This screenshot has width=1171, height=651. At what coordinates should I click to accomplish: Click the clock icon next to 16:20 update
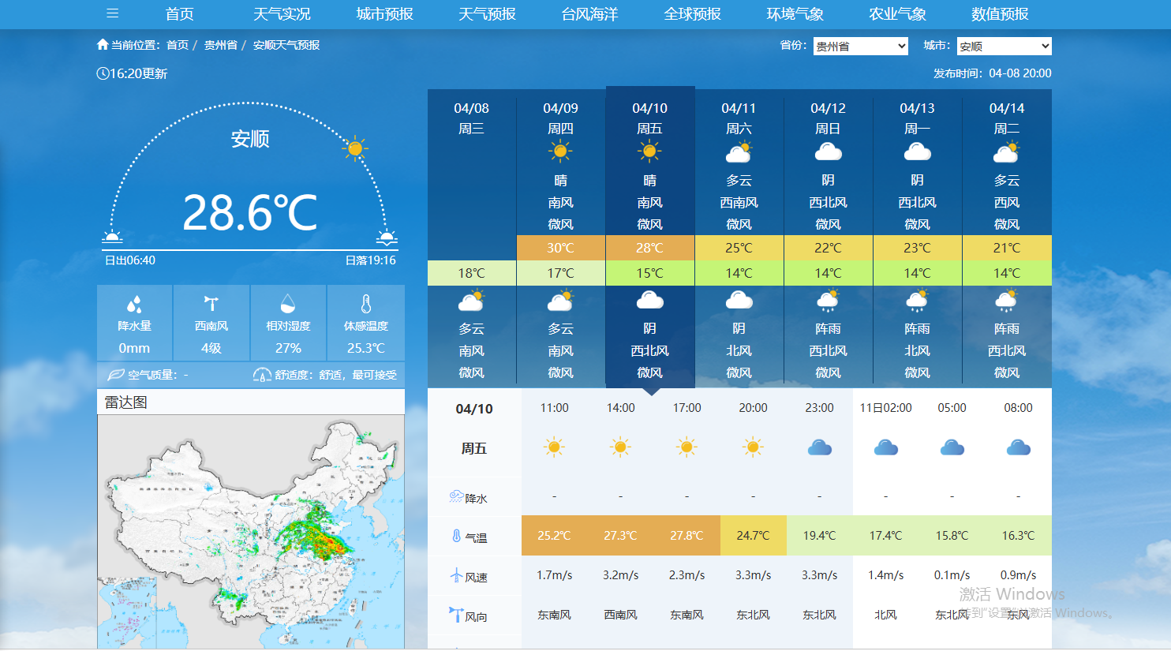click(x=103, y=73)
